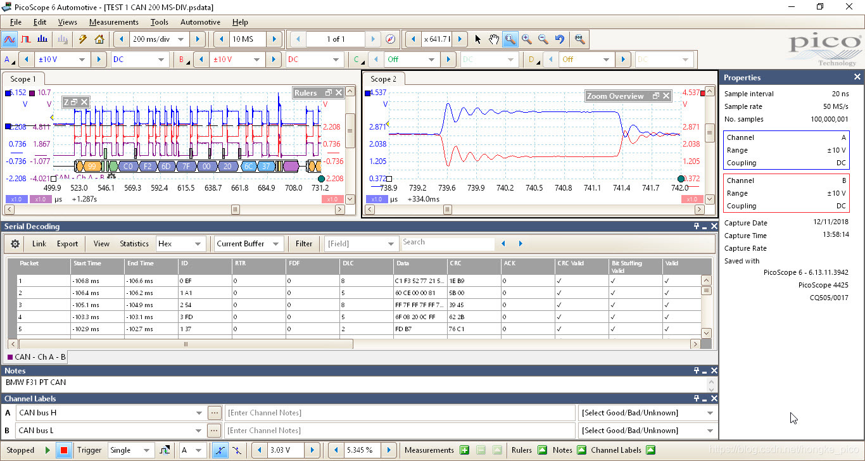
Task: Click channel A label ellipsis button
Action: pyautogui.click(x=215, y=413)
